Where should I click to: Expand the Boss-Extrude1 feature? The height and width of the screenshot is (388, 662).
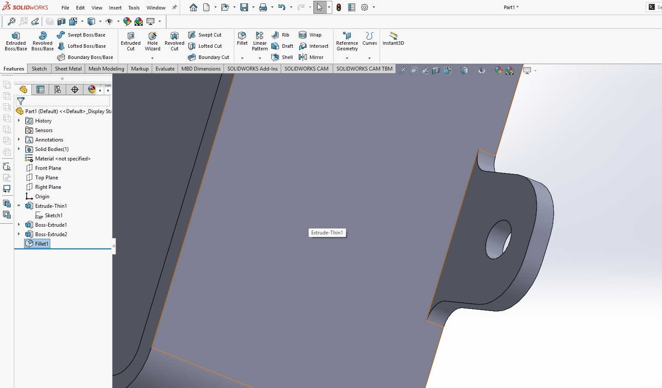point(19,225)
